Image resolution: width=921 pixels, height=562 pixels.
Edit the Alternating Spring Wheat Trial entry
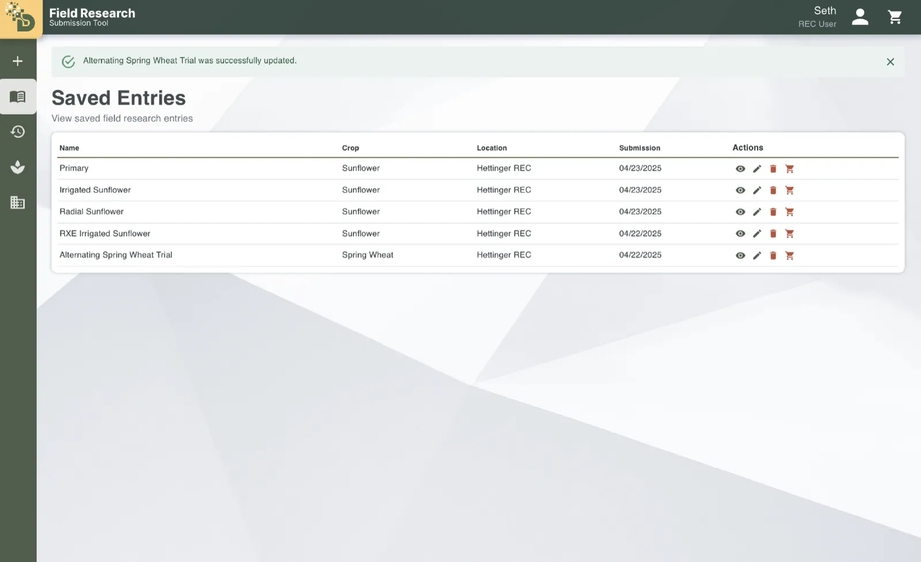click(757, 255)
